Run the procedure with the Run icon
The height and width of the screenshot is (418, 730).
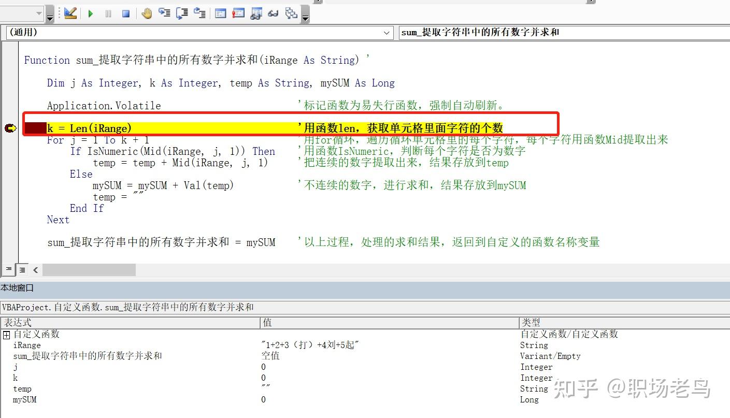point(91,13)
